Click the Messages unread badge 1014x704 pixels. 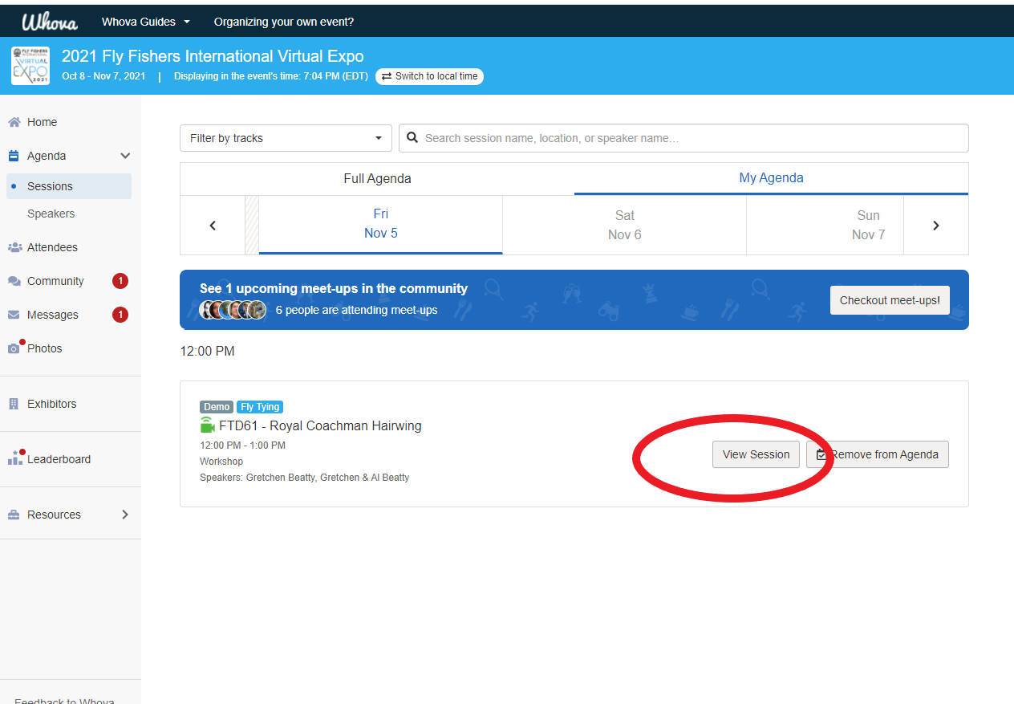point(120,315)
